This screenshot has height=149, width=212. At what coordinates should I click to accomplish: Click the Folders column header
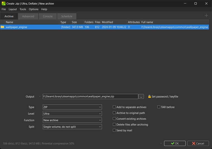click(89, 22)
